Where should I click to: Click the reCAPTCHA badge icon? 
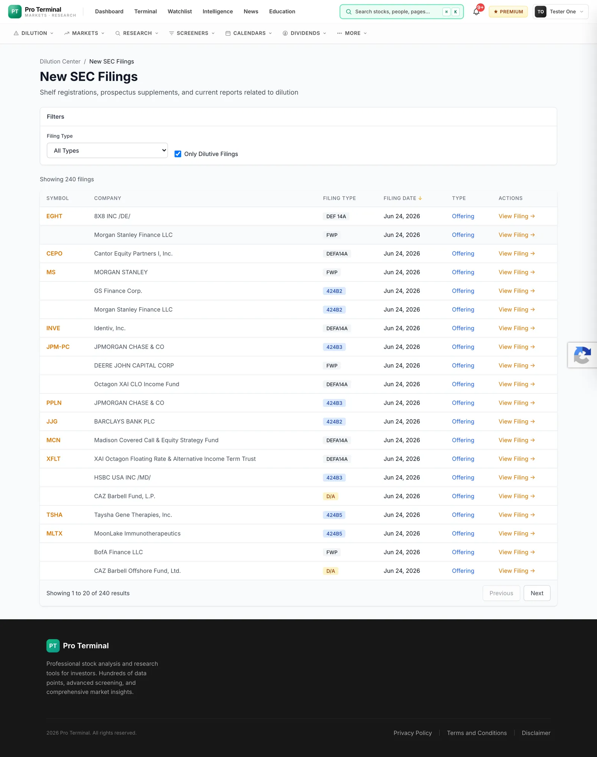582,355
